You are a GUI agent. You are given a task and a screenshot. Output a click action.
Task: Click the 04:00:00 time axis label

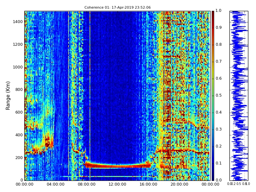pos(55,184)
